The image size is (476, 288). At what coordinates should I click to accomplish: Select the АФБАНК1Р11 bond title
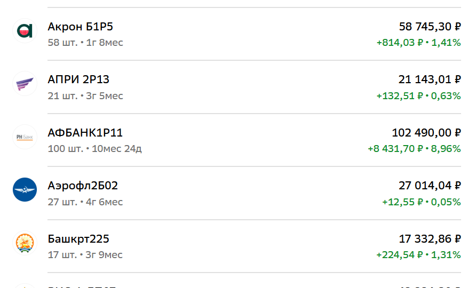85,133
